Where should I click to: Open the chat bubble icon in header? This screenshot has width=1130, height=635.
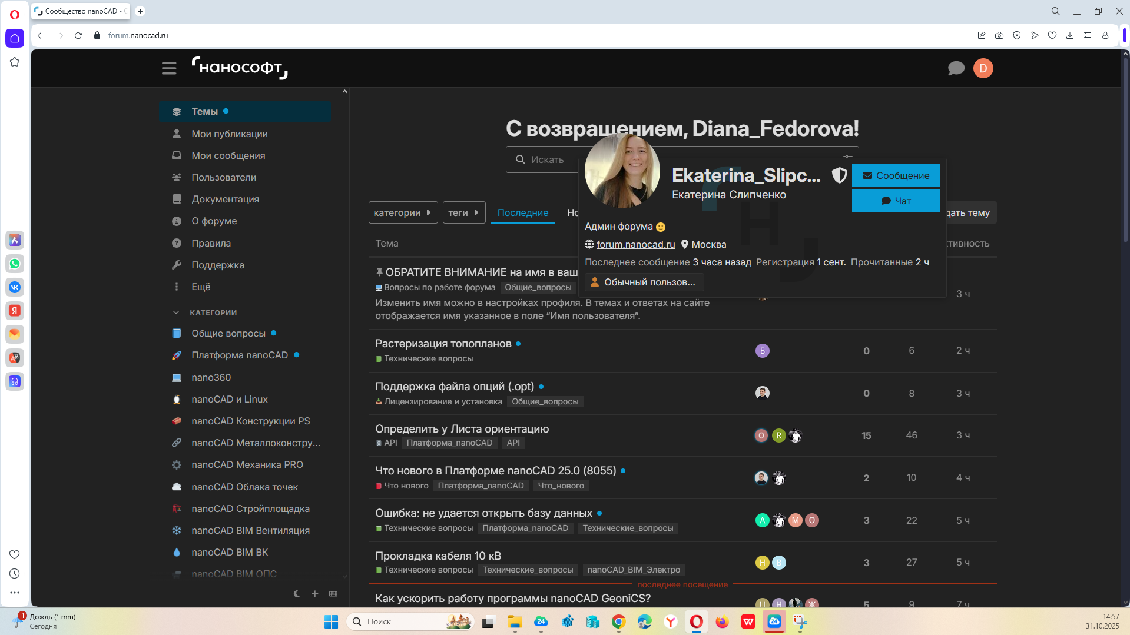pos(956,68)
